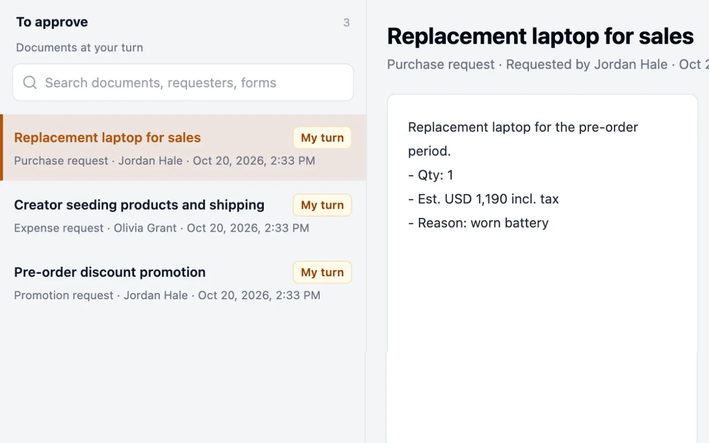
Task: Click the Requested by Jordan Hale subtitle
Action: 587,65
